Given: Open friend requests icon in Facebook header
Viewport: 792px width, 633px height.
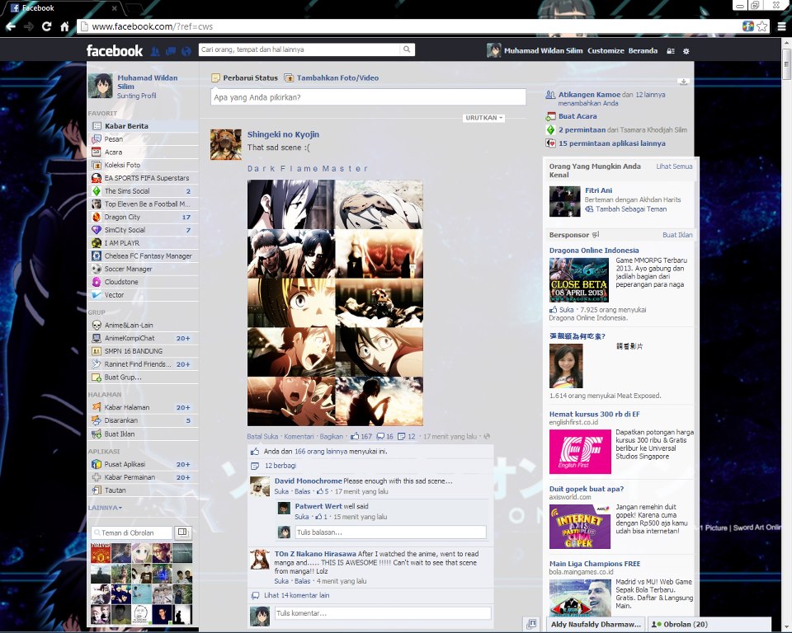Looking at the screenshot, I should point(156,51).
